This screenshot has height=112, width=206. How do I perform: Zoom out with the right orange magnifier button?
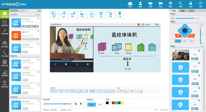191,36
